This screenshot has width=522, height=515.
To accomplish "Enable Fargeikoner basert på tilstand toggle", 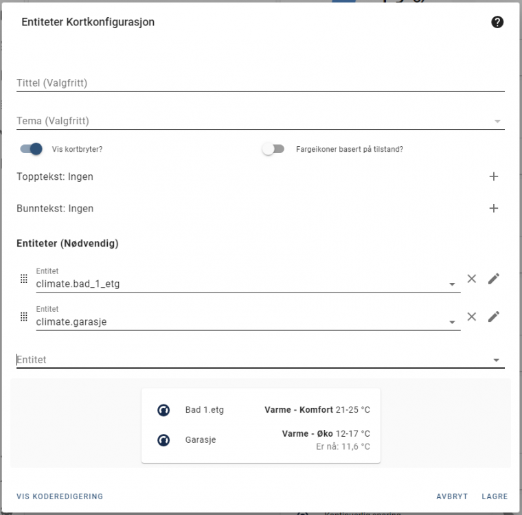I will (273, 149).
